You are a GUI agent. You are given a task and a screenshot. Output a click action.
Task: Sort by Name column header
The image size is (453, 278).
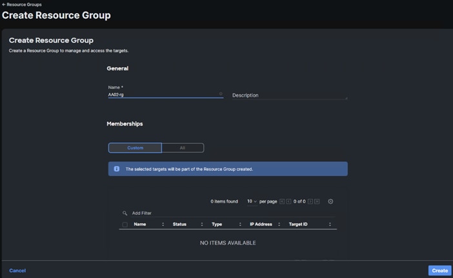(140, 224)
